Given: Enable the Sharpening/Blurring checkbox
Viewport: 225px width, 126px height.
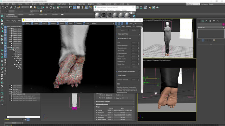Looking at the screenshot, I should click(x=139, y=71).
